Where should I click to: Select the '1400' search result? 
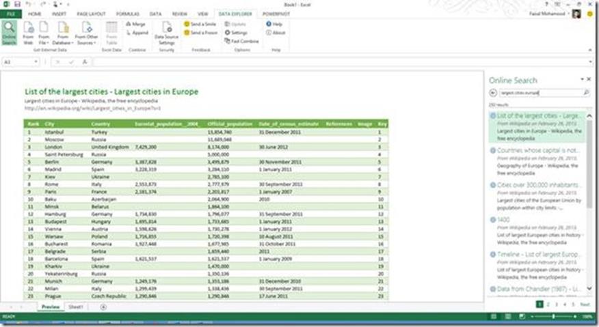coord(536,231)
